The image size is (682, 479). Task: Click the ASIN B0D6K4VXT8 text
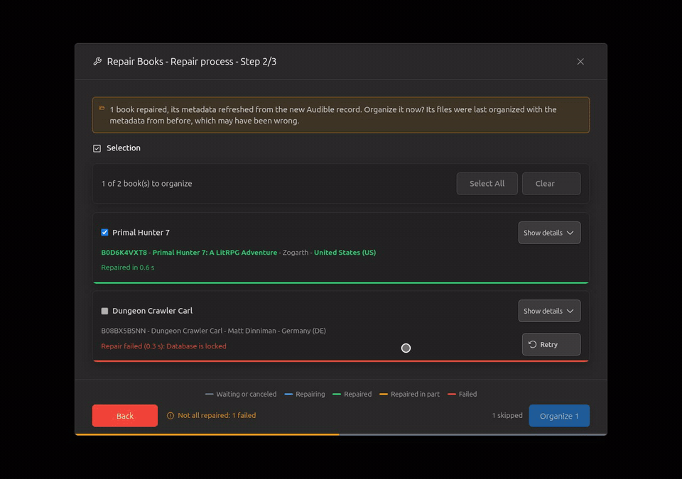(x=124, y=253)
